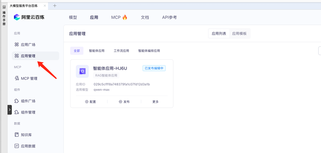
Task: Click the 已发布编辑中 status badge
Action: pos(154,68)
